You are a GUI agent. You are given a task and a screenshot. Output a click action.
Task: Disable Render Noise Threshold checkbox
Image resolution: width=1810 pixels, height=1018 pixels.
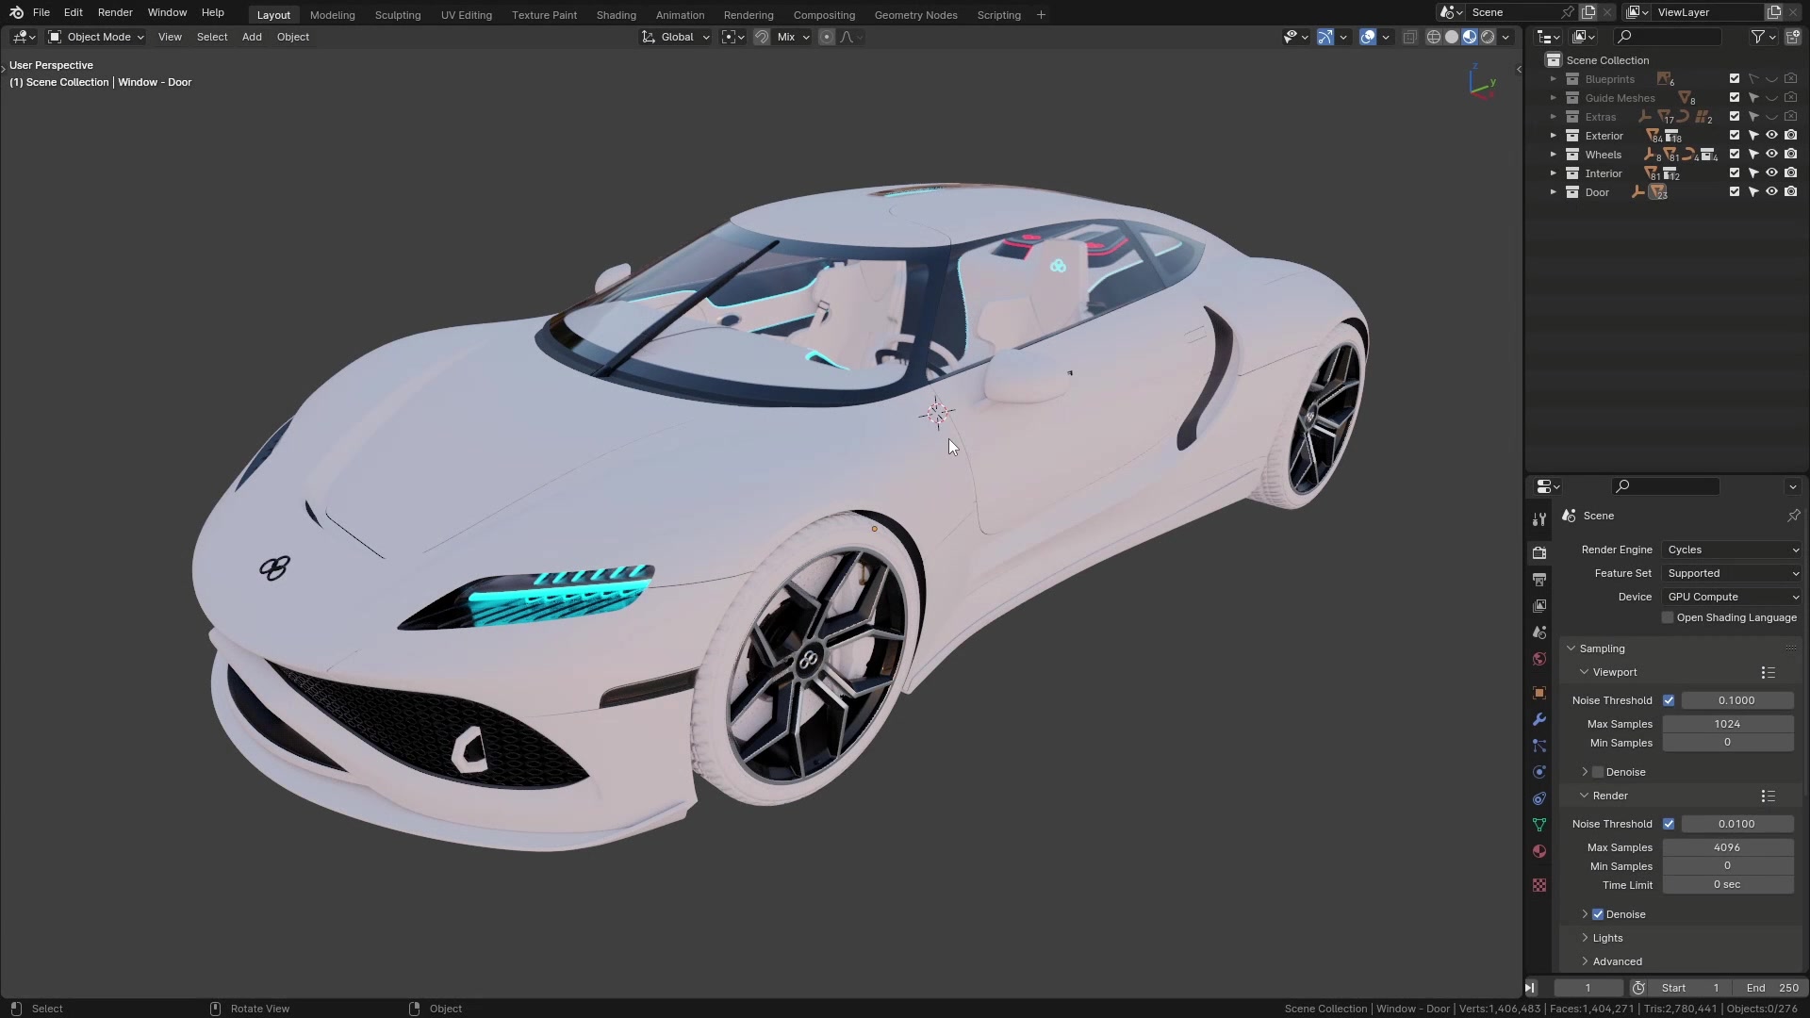(1669, 824)
